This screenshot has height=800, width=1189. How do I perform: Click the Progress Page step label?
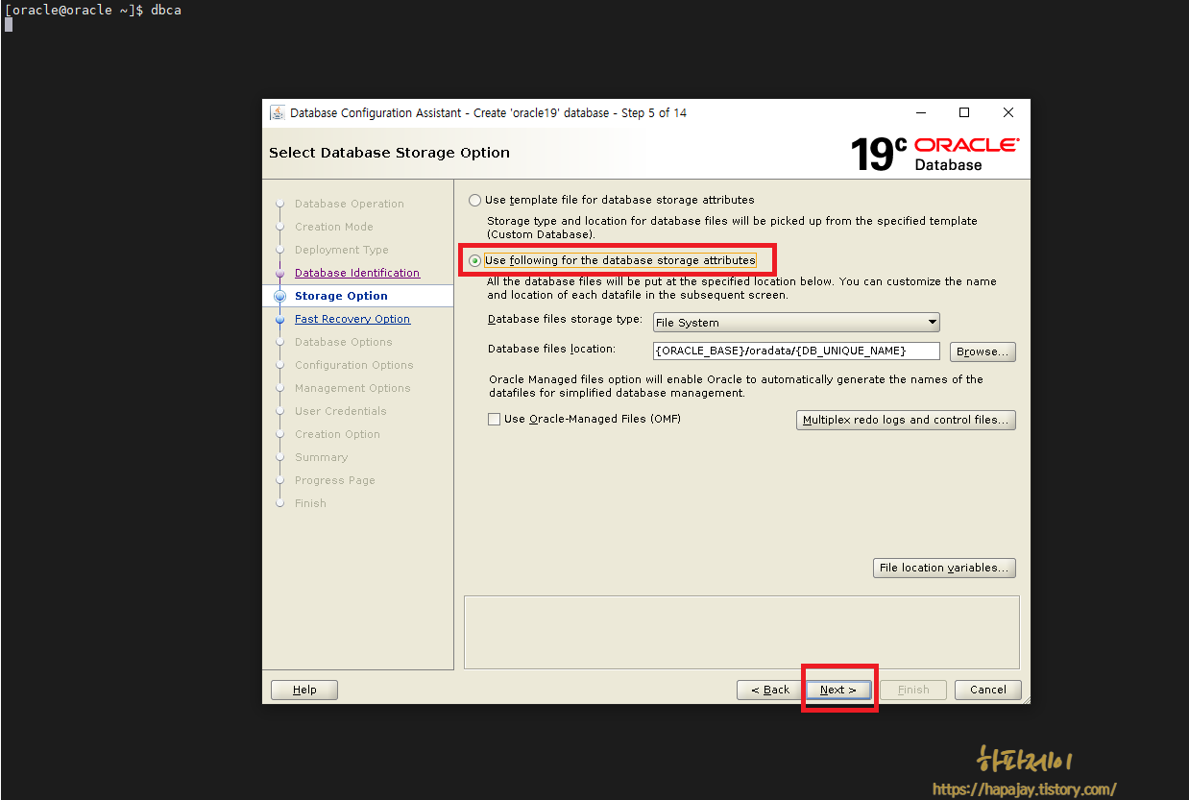335,480
